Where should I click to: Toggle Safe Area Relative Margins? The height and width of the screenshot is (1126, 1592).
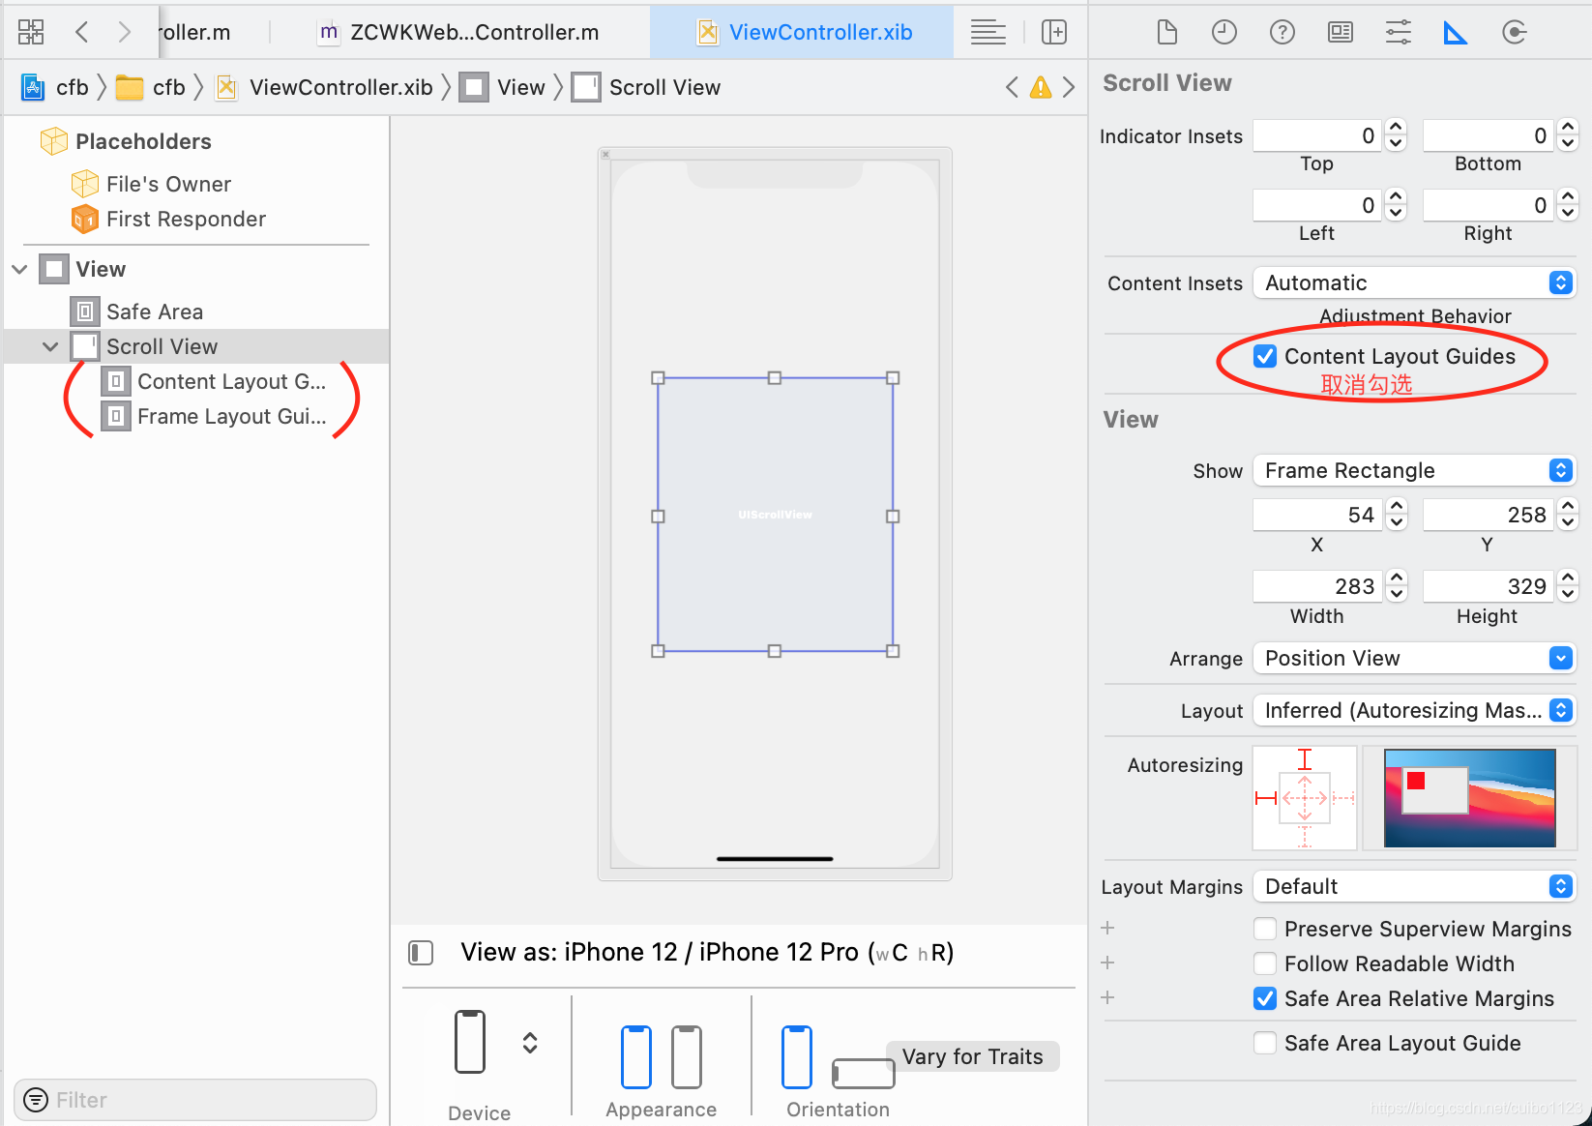[x=1265, y=998]
